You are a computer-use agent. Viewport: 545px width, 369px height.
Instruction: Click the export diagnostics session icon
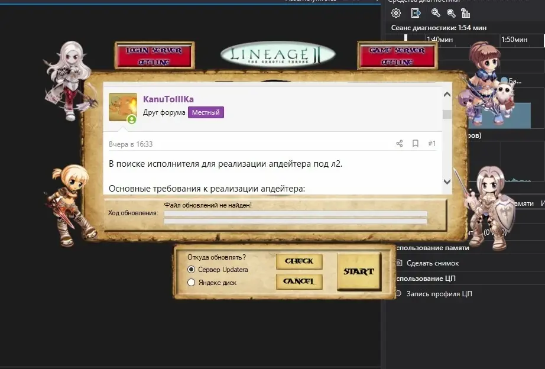(x=416, y=13)
